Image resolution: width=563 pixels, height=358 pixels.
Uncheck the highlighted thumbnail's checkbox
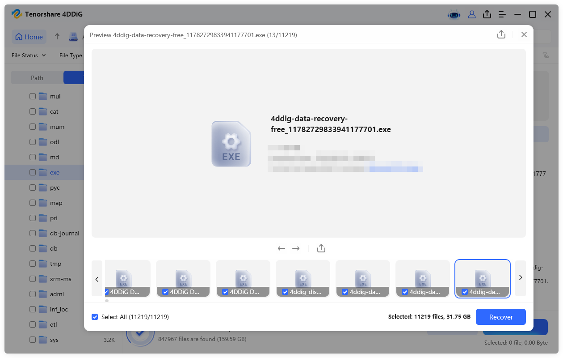click(x=465, y=292)
